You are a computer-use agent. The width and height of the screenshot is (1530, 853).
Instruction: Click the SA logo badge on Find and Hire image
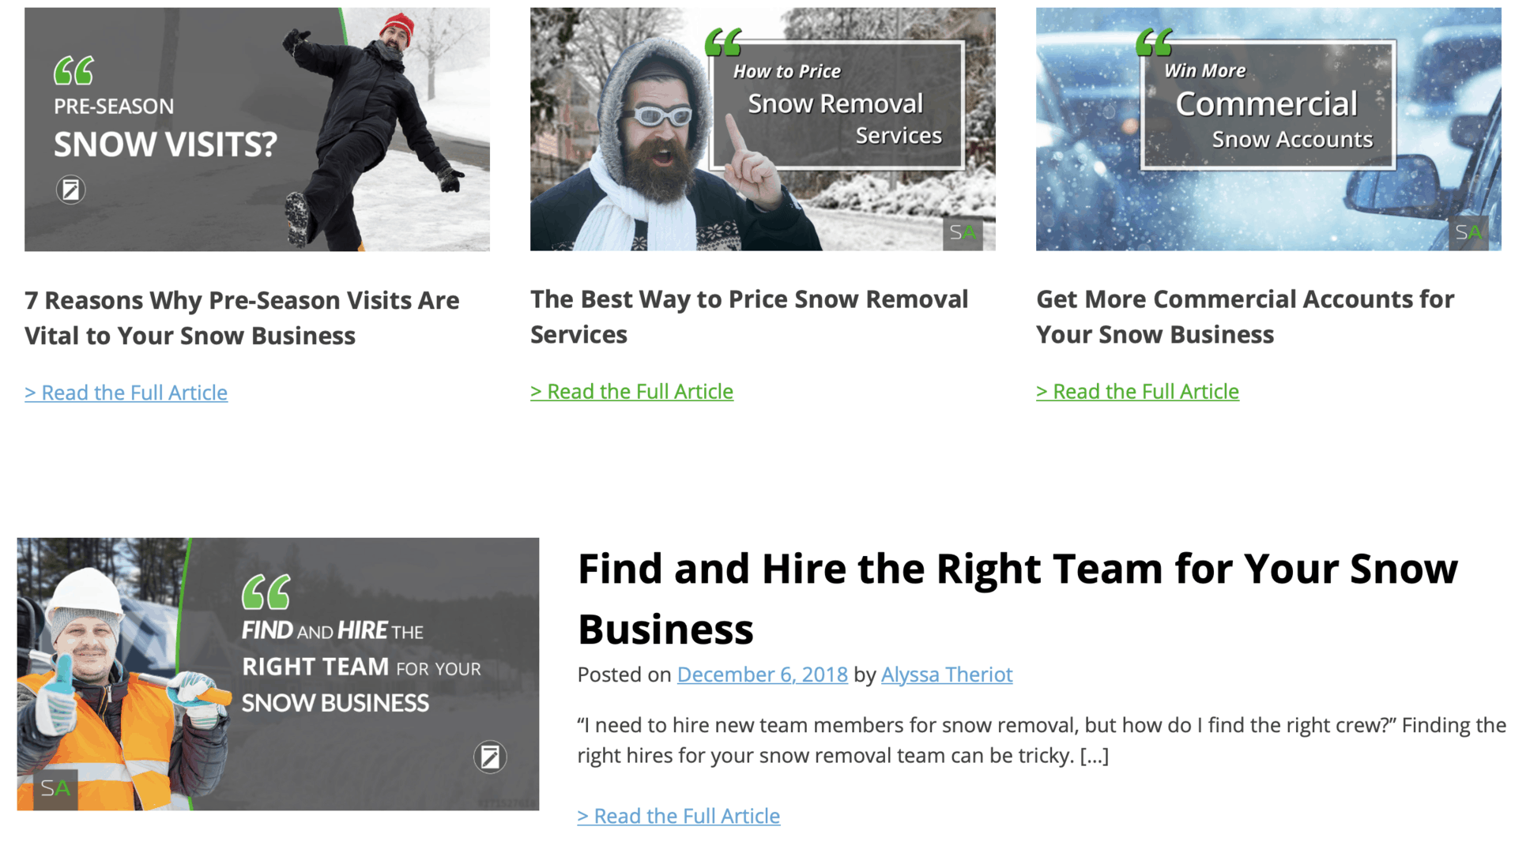click(x=55, y=788)
